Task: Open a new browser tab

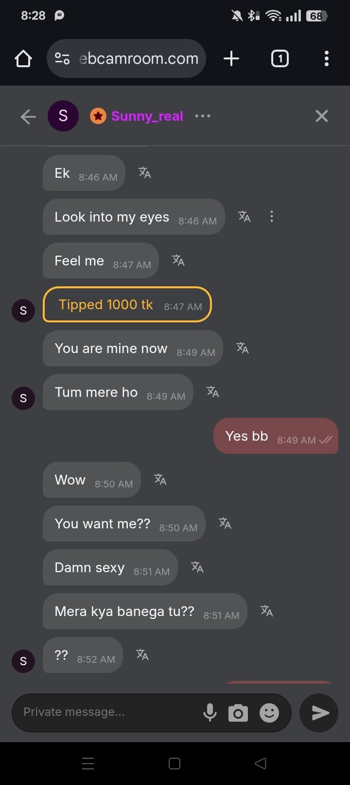Action: [231, 59]
